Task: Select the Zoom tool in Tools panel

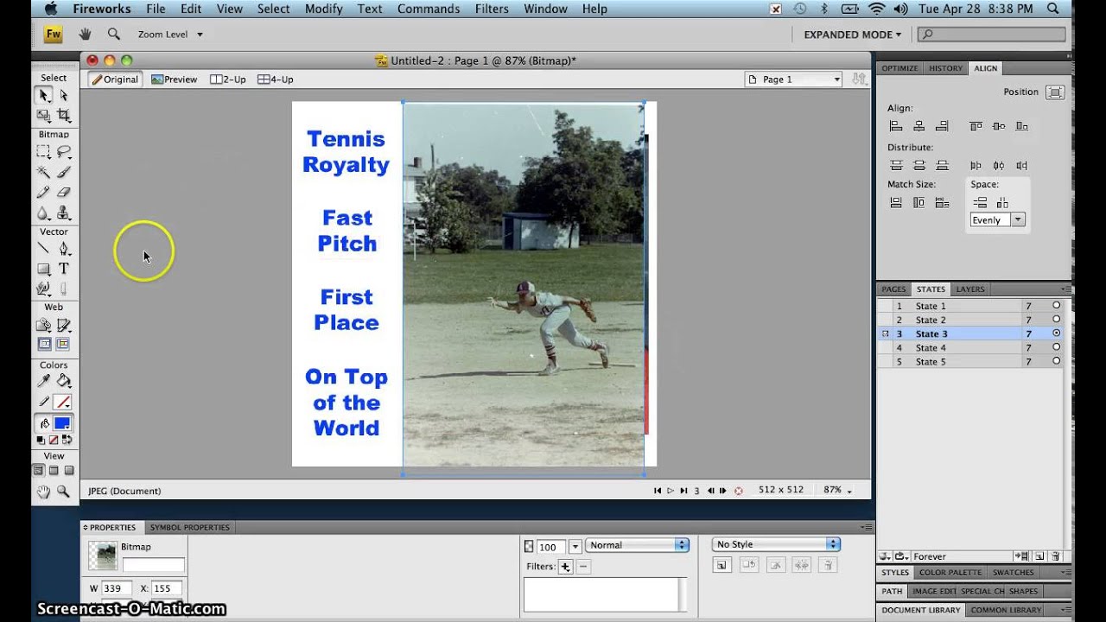Action: click(x=64, y=492)
